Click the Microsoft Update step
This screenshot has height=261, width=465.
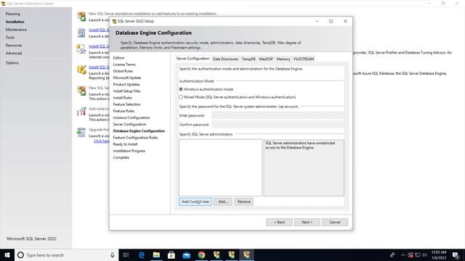(x=127, y=78)
